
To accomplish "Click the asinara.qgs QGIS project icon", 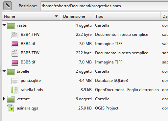I will tap(11, 108).
